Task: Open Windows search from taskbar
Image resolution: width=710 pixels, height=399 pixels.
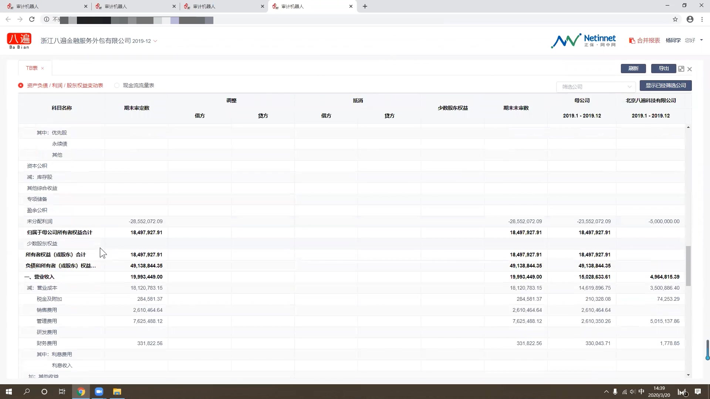Action: [x=27, y=392]
